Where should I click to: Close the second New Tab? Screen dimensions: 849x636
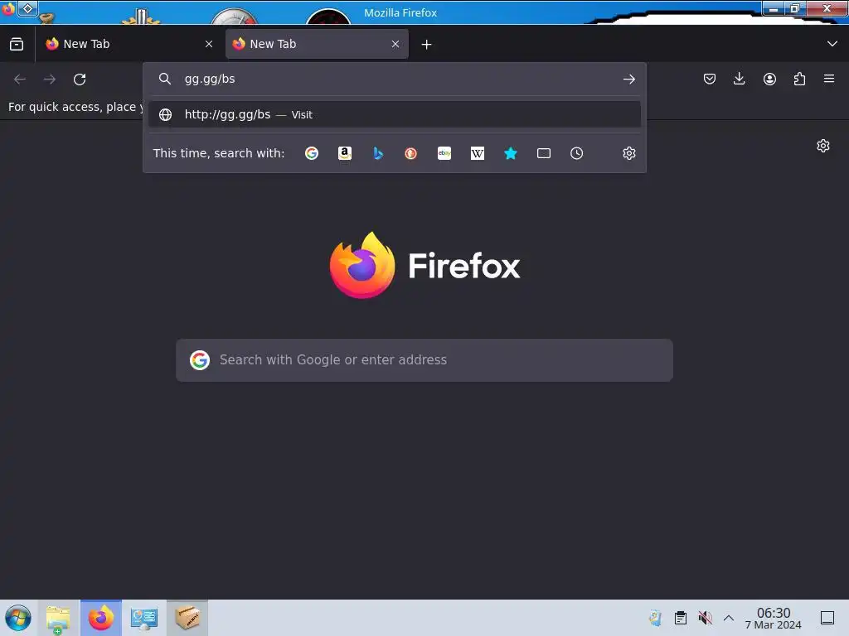[x=395, y=45]
